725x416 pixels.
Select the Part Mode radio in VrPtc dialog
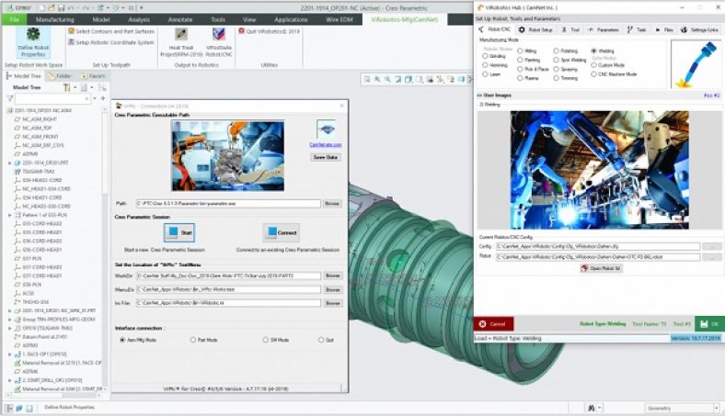[x=193, y=340]
